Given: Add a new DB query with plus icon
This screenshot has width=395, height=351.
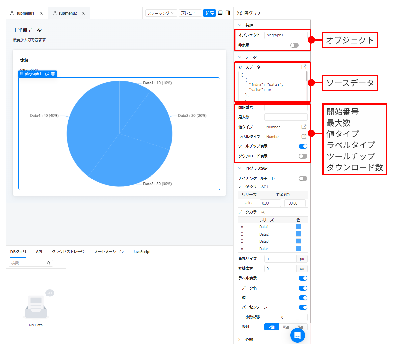Looking at the screenshot, I should [x=59, y=263].
